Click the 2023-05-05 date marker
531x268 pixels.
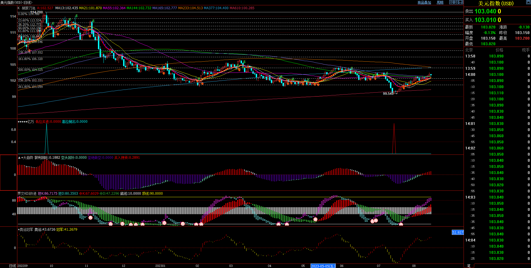(323, 266)
